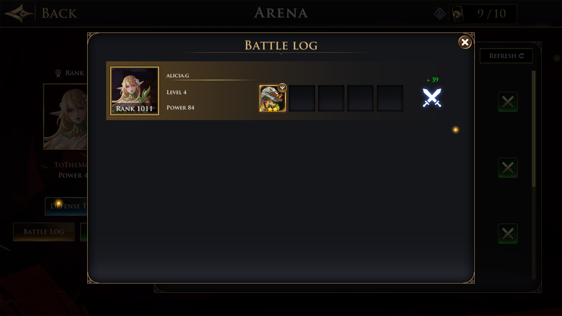The image size is (562, 316).
Task: Click the Refresh button for the opponent list
Action: 506,56
